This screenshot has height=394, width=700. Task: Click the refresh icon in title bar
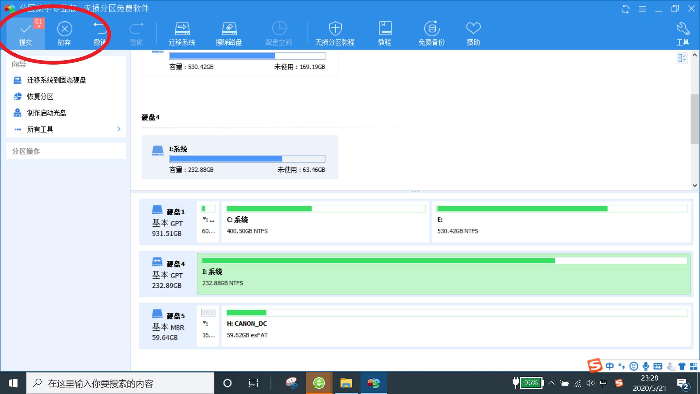(626, 9)
